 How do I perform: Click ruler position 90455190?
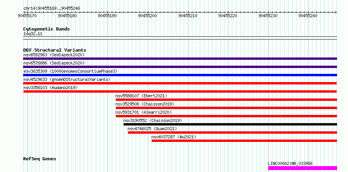108,16
